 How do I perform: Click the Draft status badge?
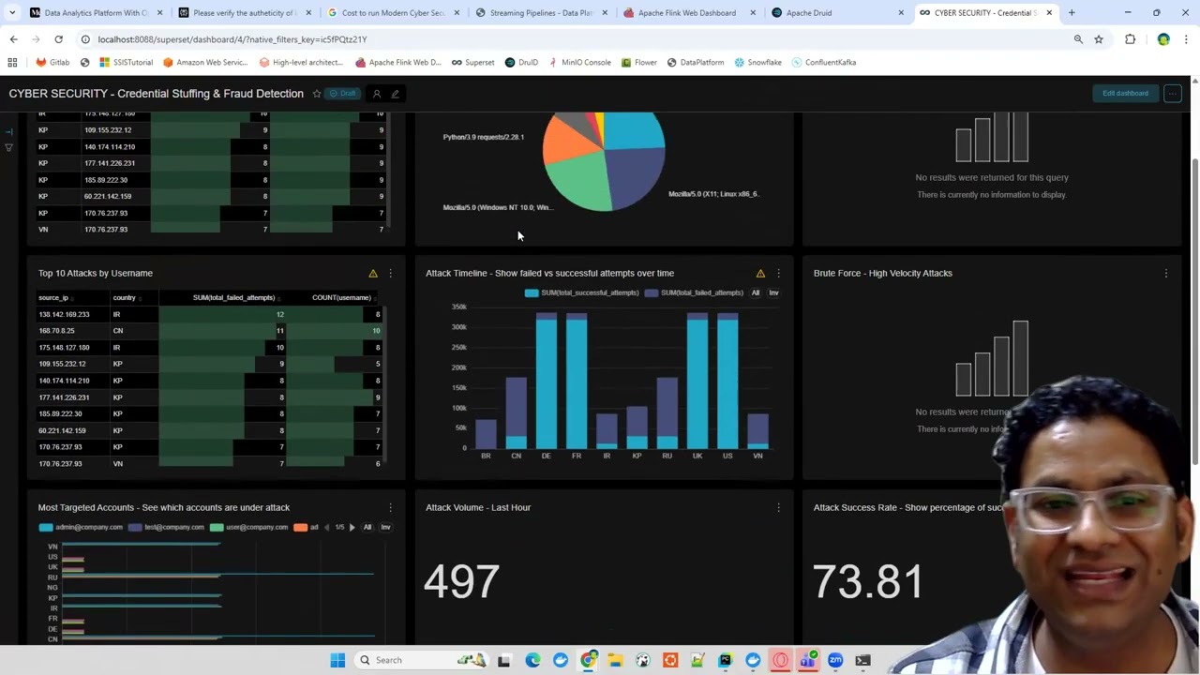tap(343, 94)
